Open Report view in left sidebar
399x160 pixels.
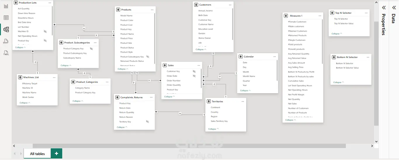6,6
